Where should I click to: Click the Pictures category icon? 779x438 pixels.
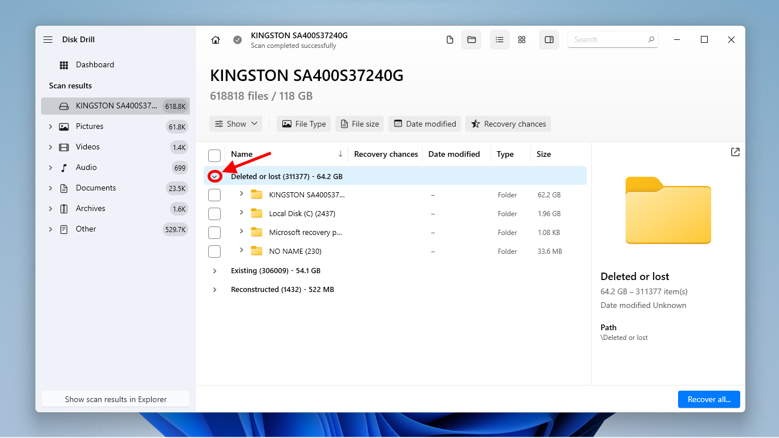(x=64, y=127)
